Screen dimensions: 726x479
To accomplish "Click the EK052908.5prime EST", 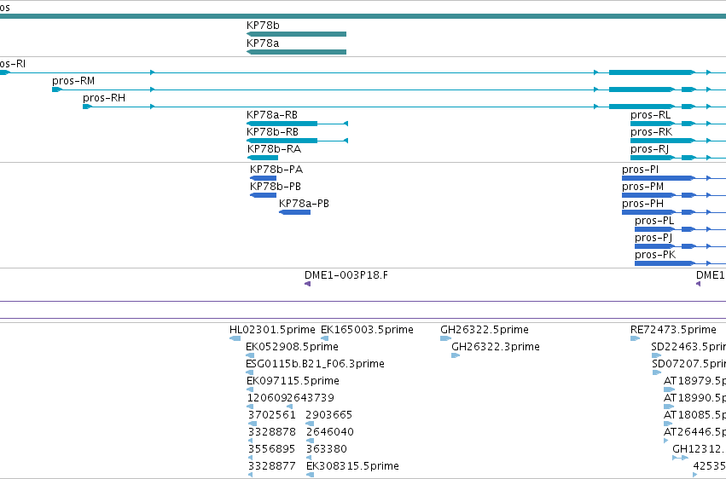I will (x=250, y=355).
